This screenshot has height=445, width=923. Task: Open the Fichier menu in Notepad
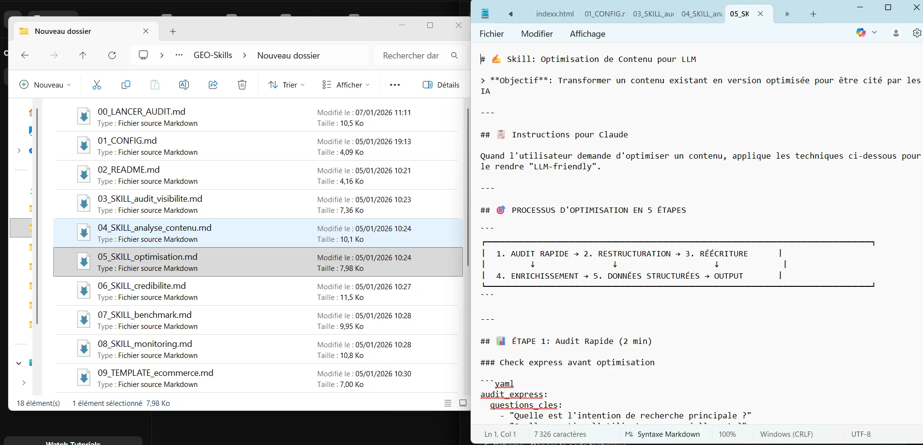tap(492, 34)
